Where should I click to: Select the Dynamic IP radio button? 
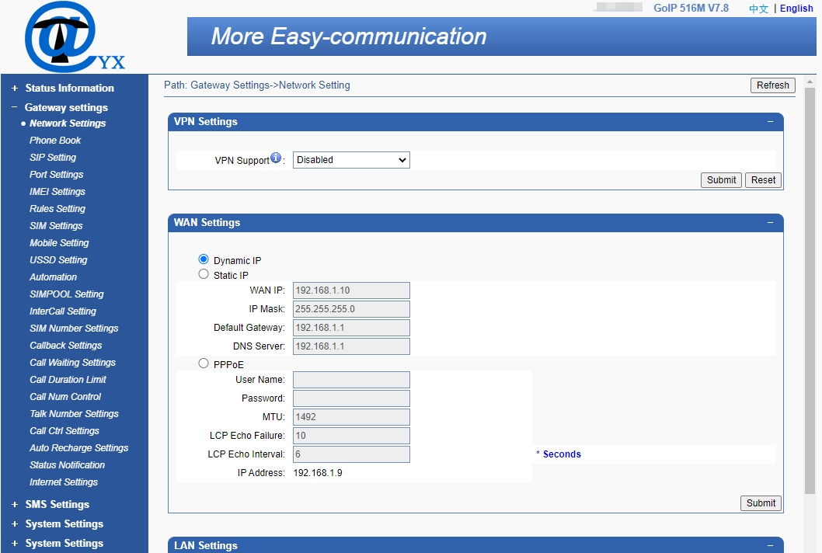tap(203, 259)
